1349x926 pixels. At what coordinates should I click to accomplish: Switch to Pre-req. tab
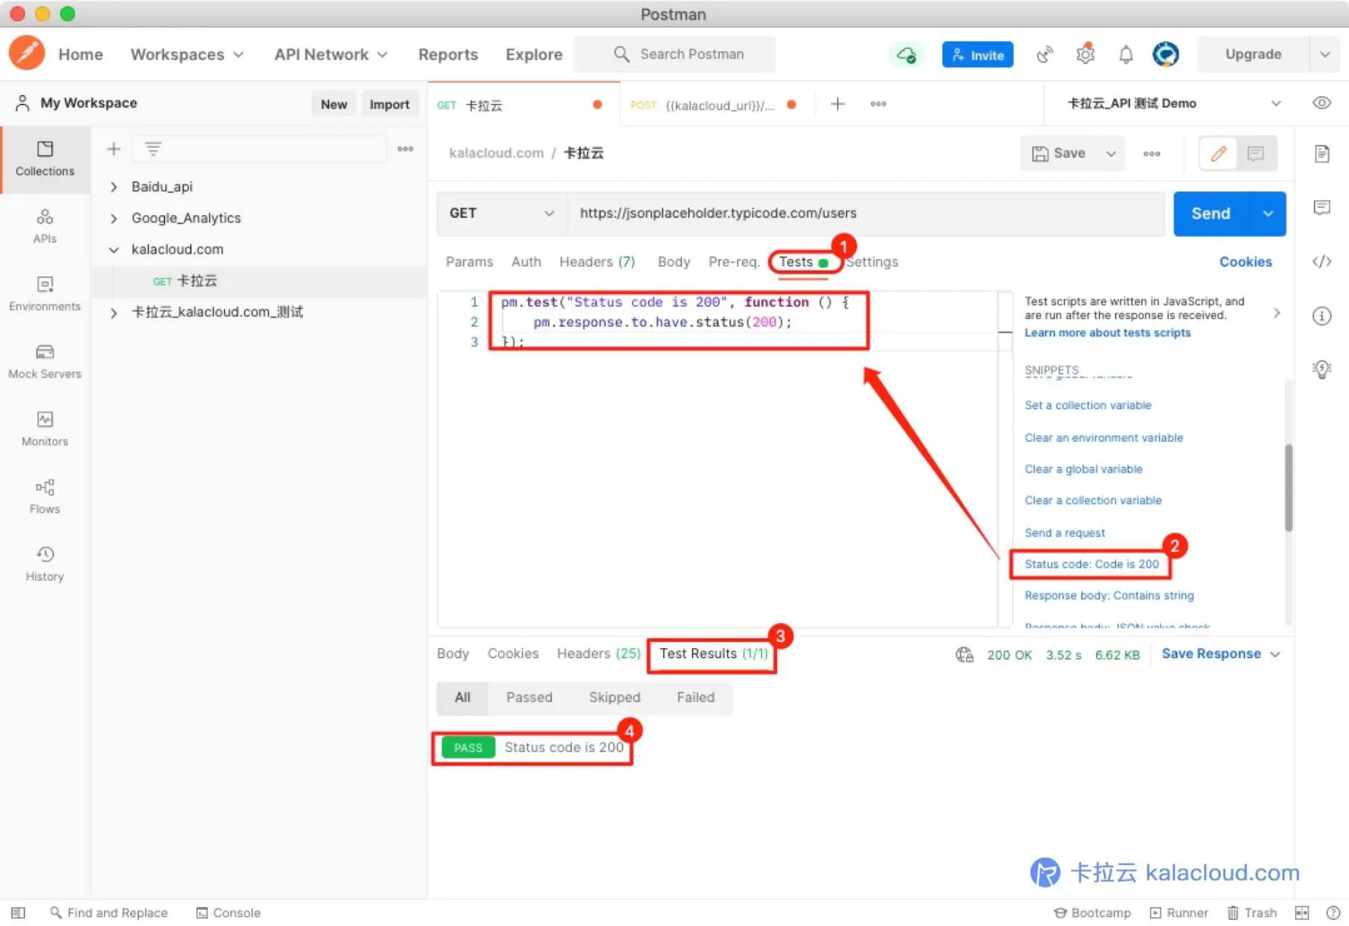click(x=734, y=262)
